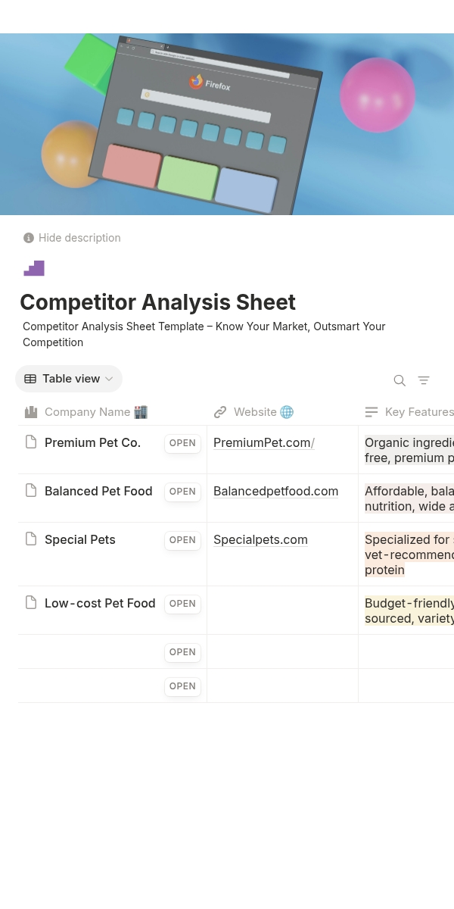This screenshot has height=909, width=454.
Task: Click the info icon beside Hide description
Action: [29, 238]
